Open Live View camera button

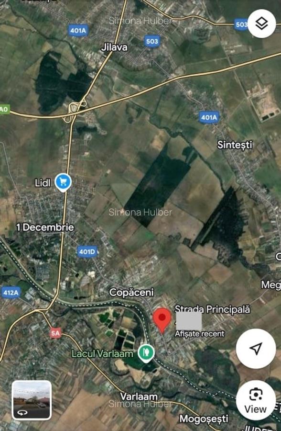[x=256, y=400]
